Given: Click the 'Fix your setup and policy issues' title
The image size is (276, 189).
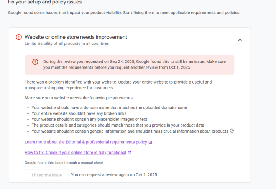Looking at the screenshot, I should point(45,2).
